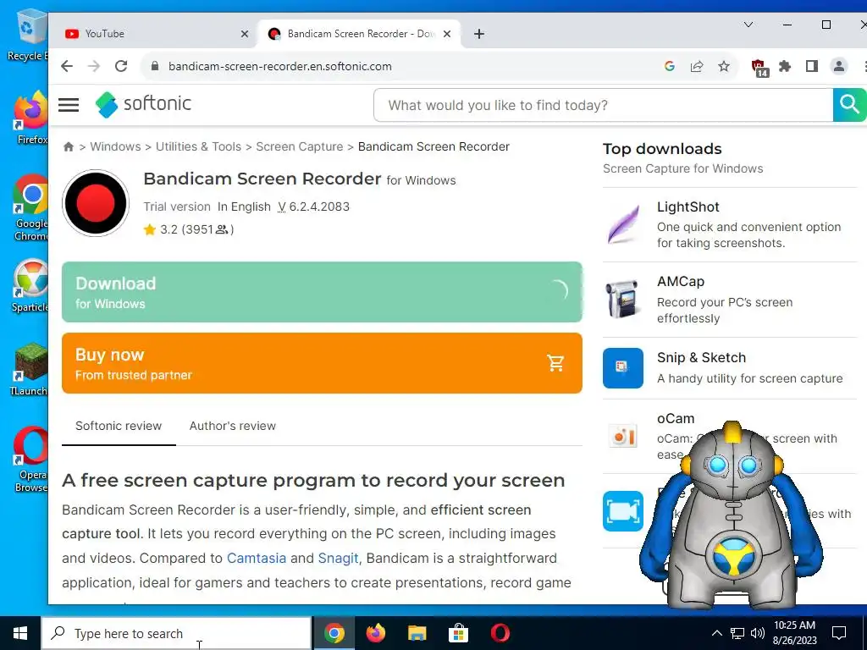This screenshot has height=650, width=867.
Task: Close the Bandicam Screen Recorder tab
Action: 447,34
